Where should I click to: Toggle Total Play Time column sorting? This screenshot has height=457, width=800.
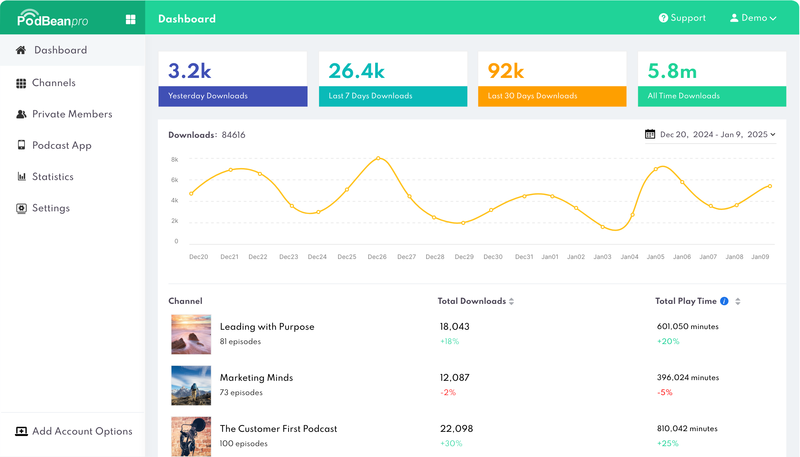(x=737, y=301)
